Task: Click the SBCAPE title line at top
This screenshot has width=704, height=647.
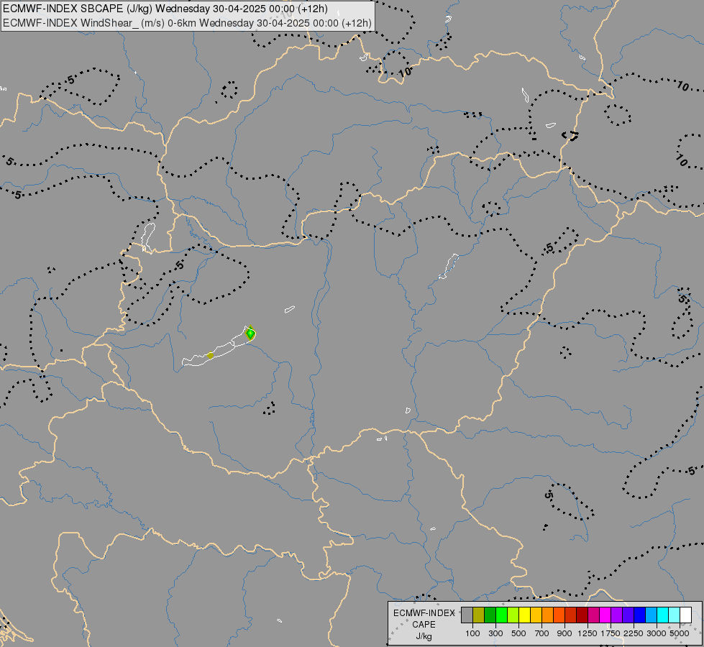Action: pyautogui.click(x=165, y=9)
